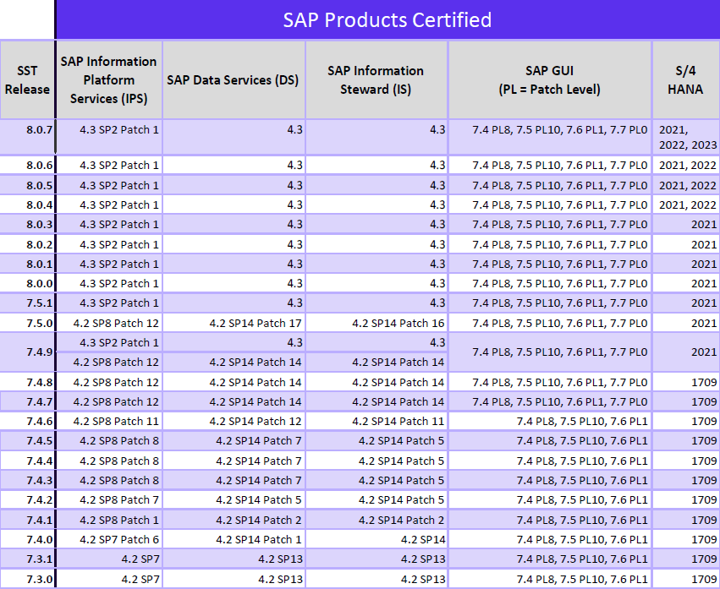720x589 pixels.
Task: Select "SAP Information Platform Services (IPS)" header
Action: point(109,79)
